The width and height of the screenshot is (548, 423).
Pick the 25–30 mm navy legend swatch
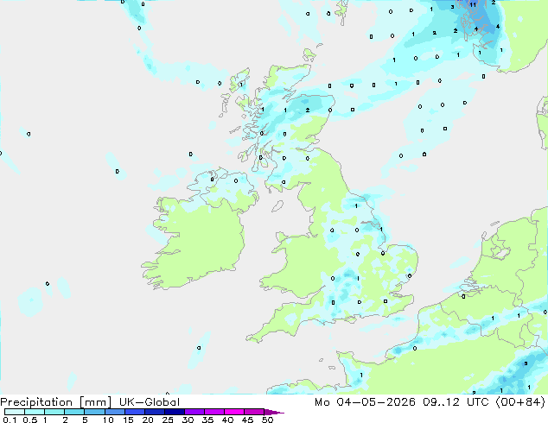[174, 412]
